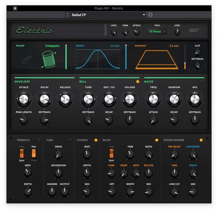Click the 2.5 mm distance value
This screenshot has height=211, width=218.
coord(174,46)
